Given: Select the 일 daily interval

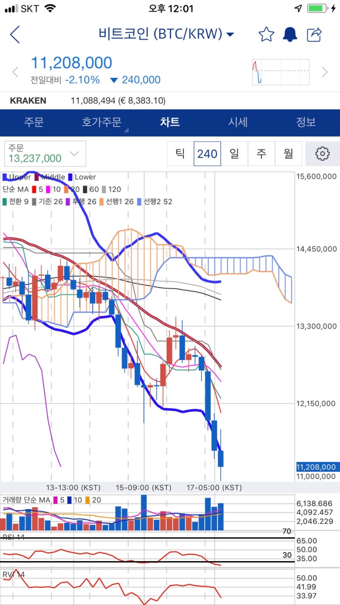Looking at the screenshot, I should point(234,154).
